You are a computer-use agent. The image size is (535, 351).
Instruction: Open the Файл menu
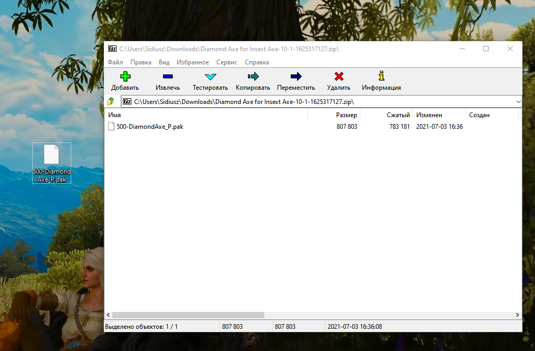coord(115,62)
